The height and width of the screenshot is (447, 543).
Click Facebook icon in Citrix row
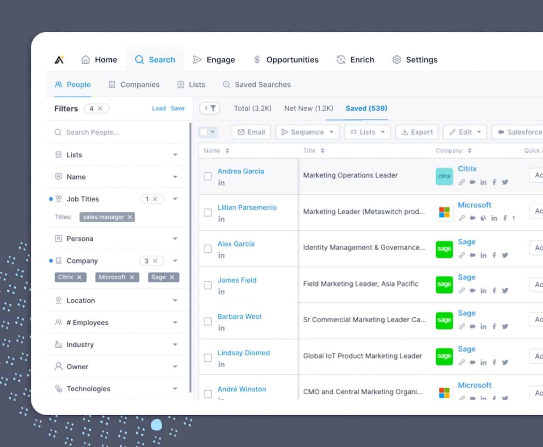pyautogui.click(x=494, y=182)
